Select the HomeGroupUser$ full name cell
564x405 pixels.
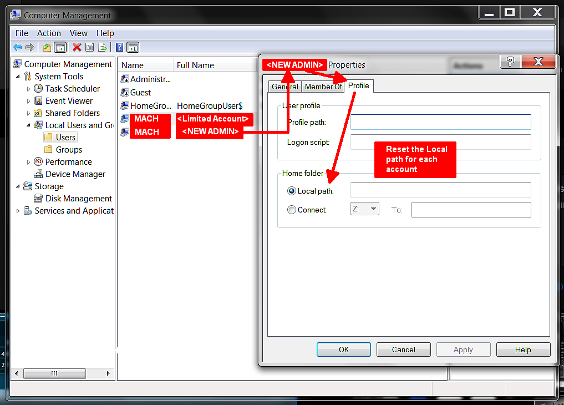(x=210, y=106)
